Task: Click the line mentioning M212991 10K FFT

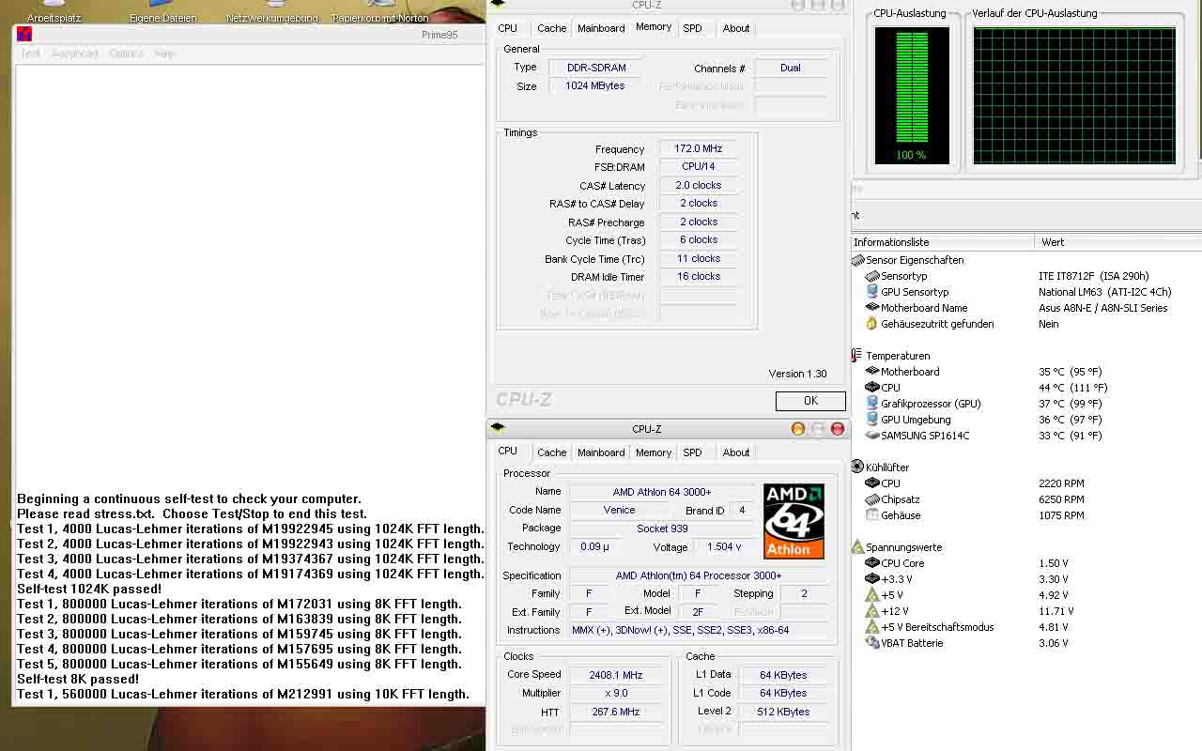Action: coord(243,694)
